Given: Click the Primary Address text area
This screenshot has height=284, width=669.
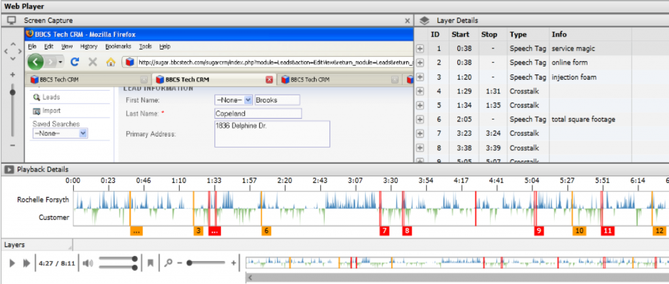Looking at the screenshot, I should 272,134.
